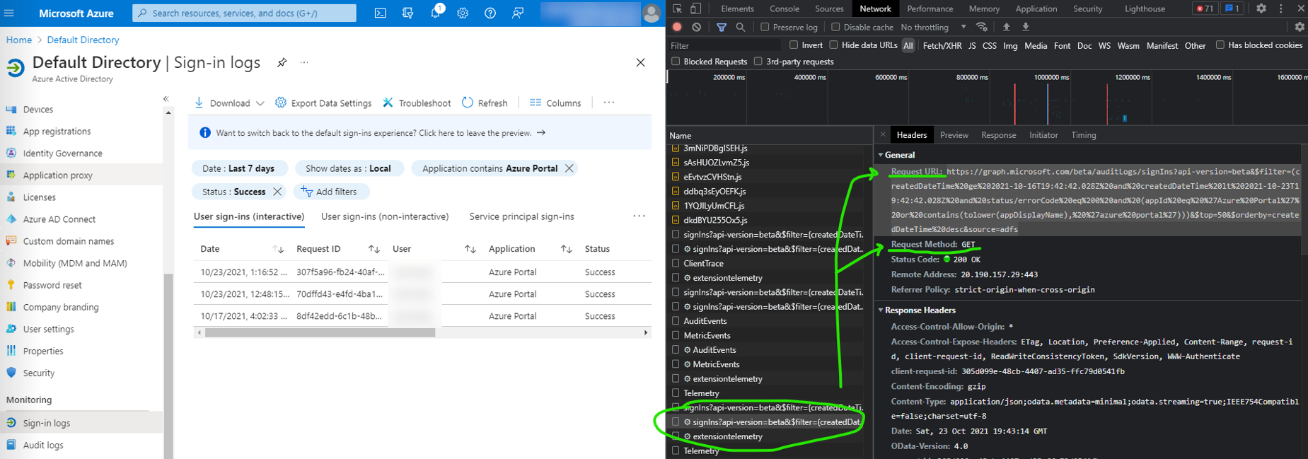Pin the Sign-in logs blade
The height and width of the screenshot is (459, 1308).
(x=282, y=62)
